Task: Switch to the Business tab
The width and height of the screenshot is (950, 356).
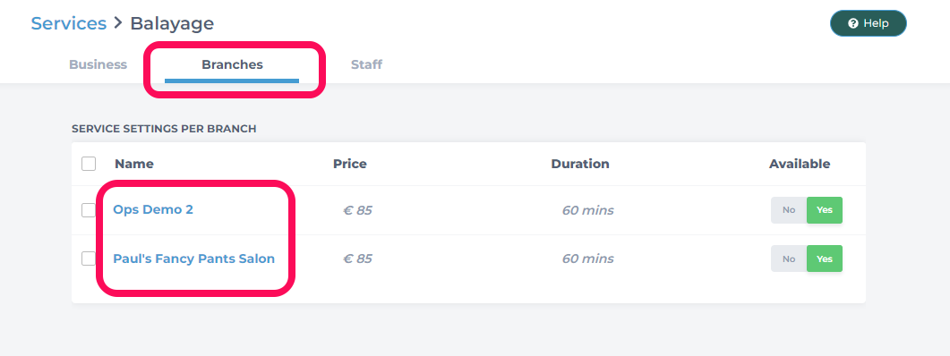Action: (x=98, y=64)
